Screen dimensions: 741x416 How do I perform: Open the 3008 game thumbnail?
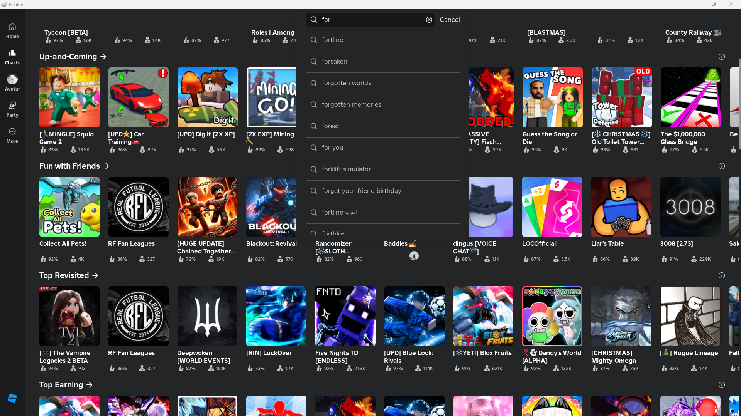click(x=690, y=207)
